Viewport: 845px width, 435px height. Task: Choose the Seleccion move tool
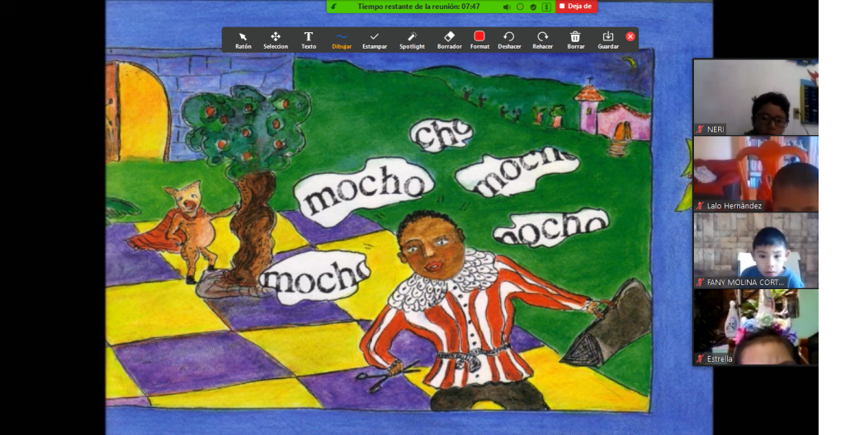click(276, 40)
